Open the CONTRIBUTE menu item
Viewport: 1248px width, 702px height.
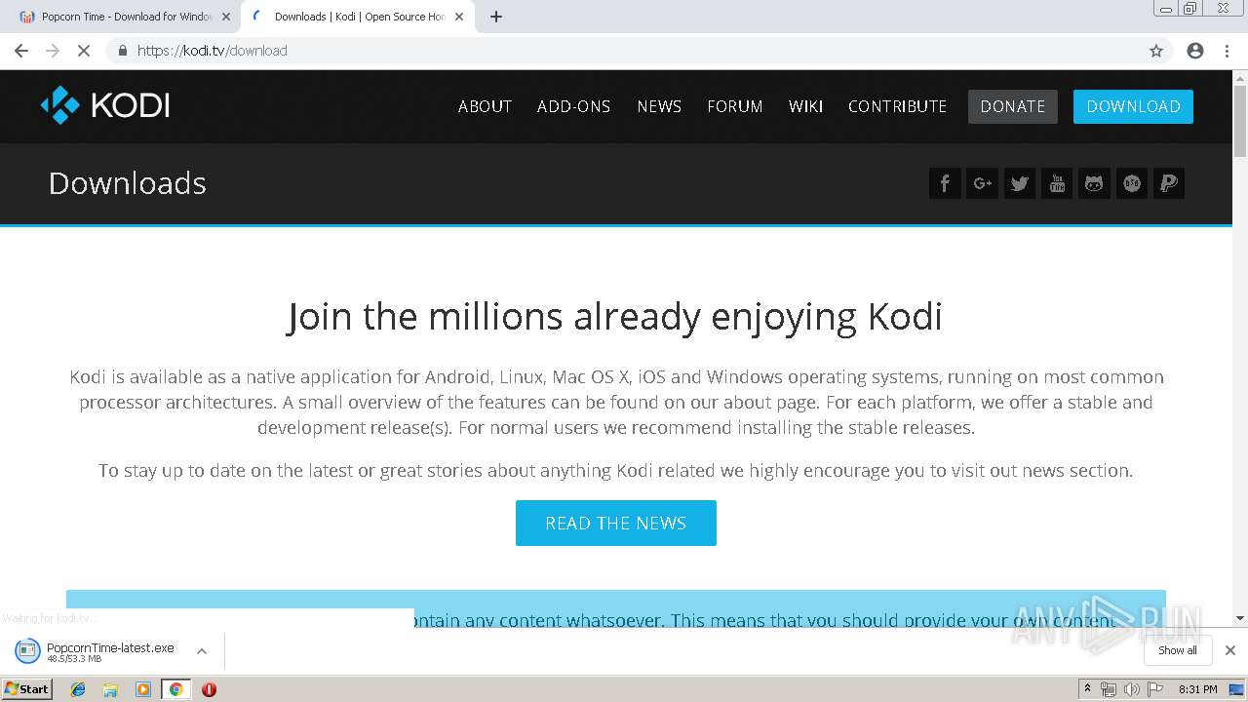click(x=897, y=106)
